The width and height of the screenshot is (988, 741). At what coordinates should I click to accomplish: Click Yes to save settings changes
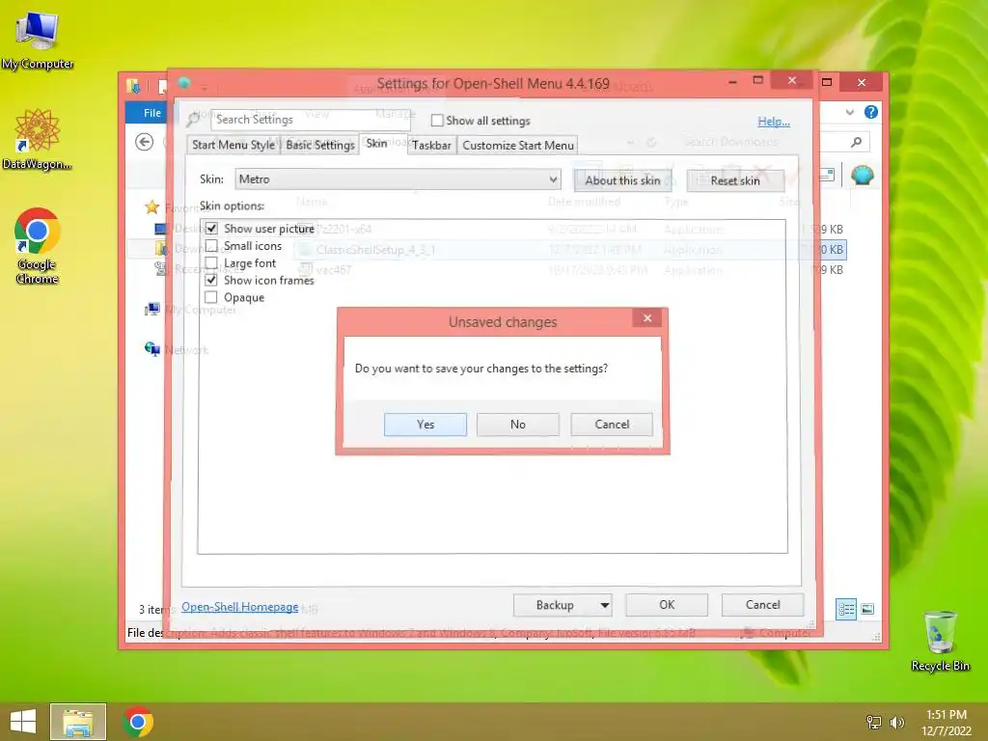coord(425,425)
